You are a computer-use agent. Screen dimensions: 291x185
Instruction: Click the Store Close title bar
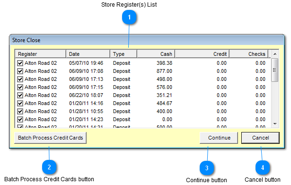(x=147, y=40)
